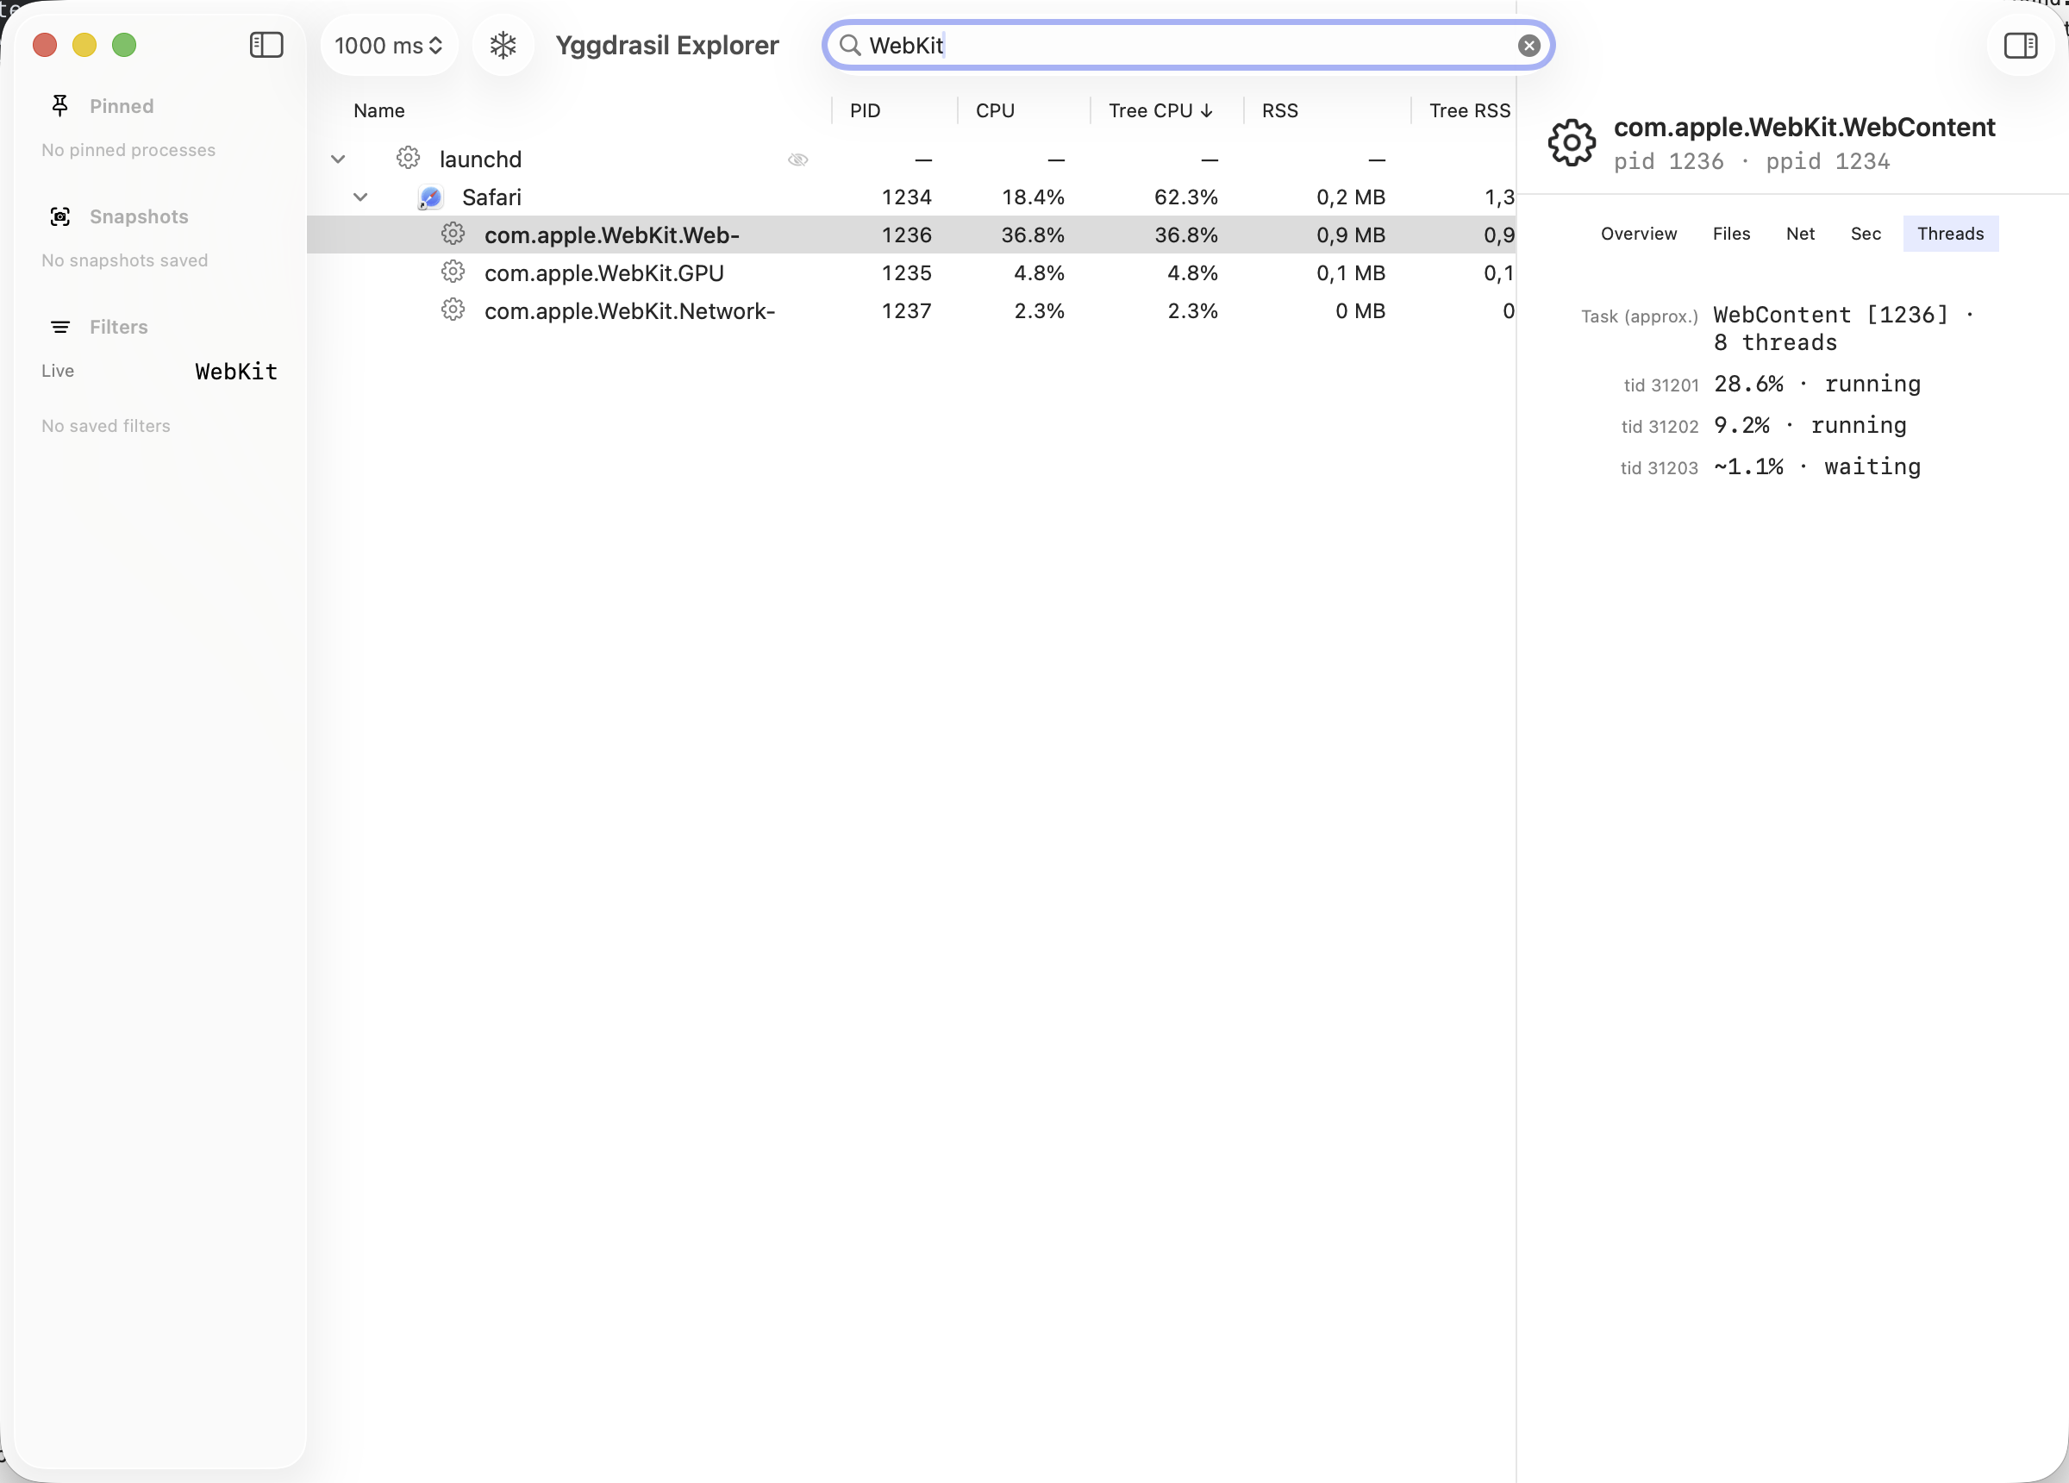Click the com.apple.WebKit.WebContent inspector title
This screenshot has height=1483, width=2069.
click(1804, 127)
